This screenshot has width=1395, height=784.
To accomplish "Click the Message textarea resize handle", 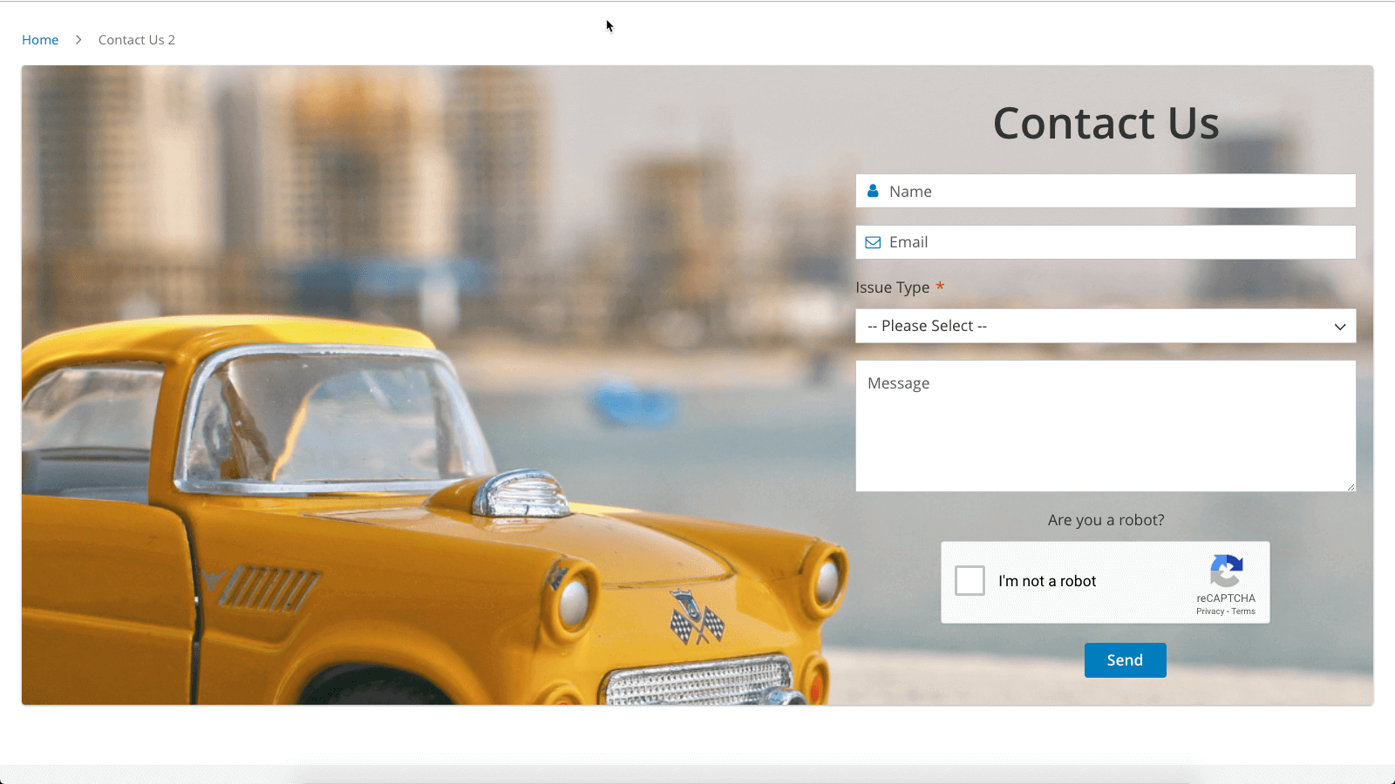I will (1351, 486).
